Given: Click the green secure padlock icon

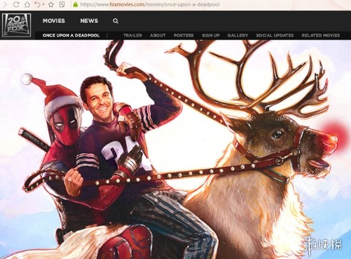Looking at the screenshot, I should click(75, 4).
